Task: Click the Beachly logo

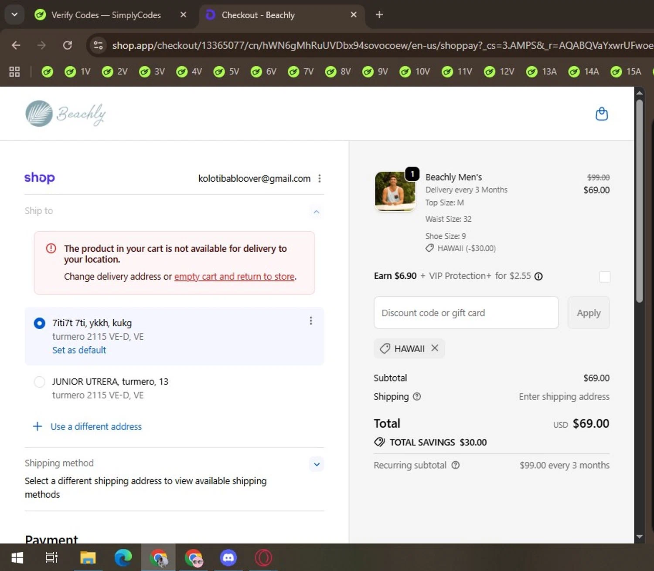Action: tap(65, 114)
